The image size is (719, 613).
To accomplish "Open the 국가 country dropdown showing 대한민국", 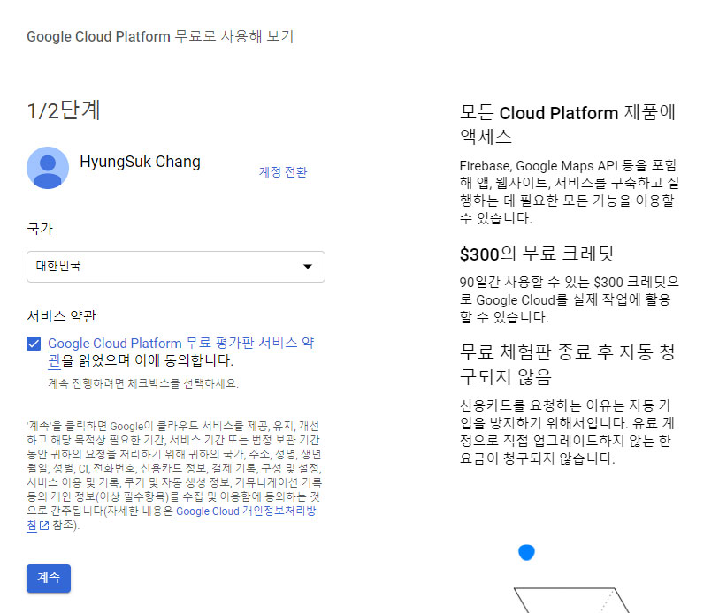I will (176, 267).
